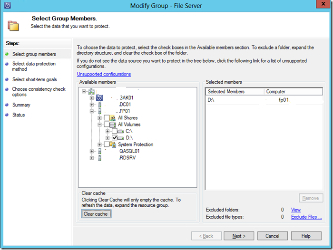Screen dimensions: 333x250
Task: Click the server icon next to QASQL01
Action: point(99,151)
